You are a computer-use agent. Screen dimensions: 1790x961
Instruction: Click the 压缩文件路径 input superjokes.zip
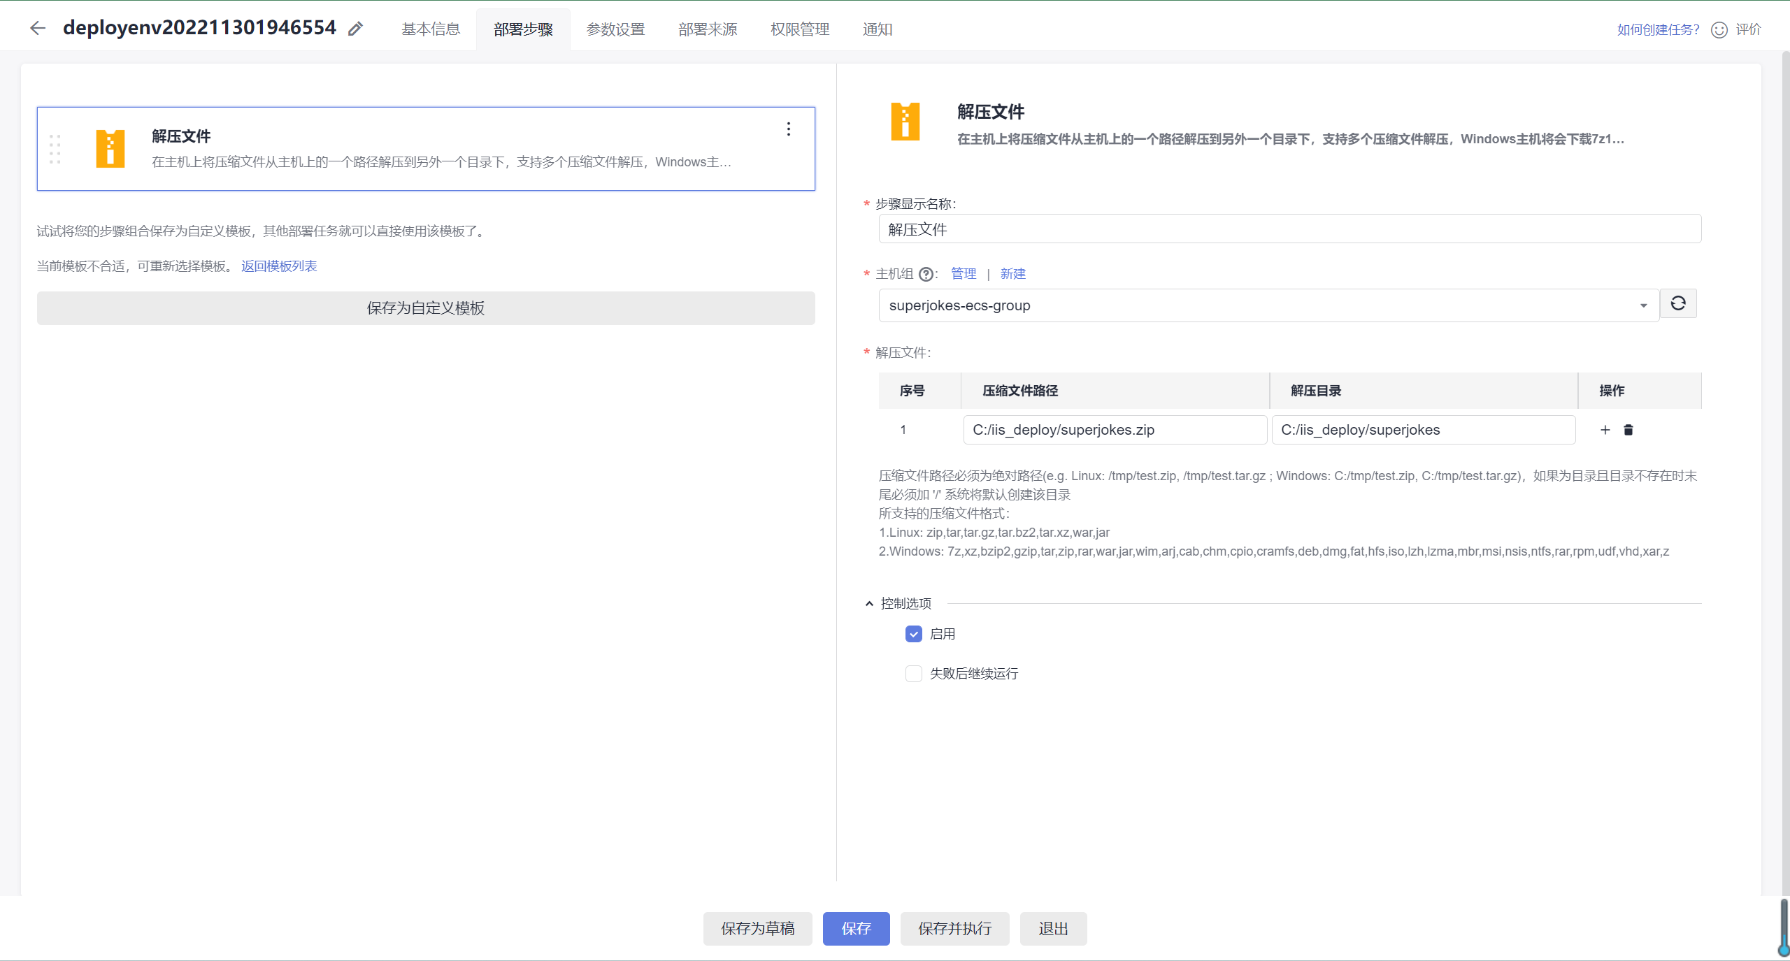1115,430
